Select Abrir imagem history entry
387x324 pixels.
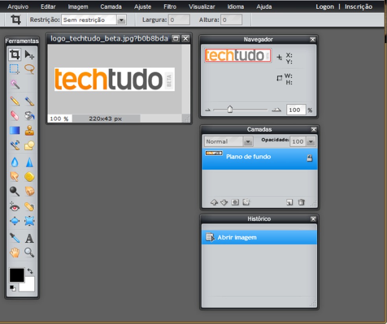[x=259, y=237]
